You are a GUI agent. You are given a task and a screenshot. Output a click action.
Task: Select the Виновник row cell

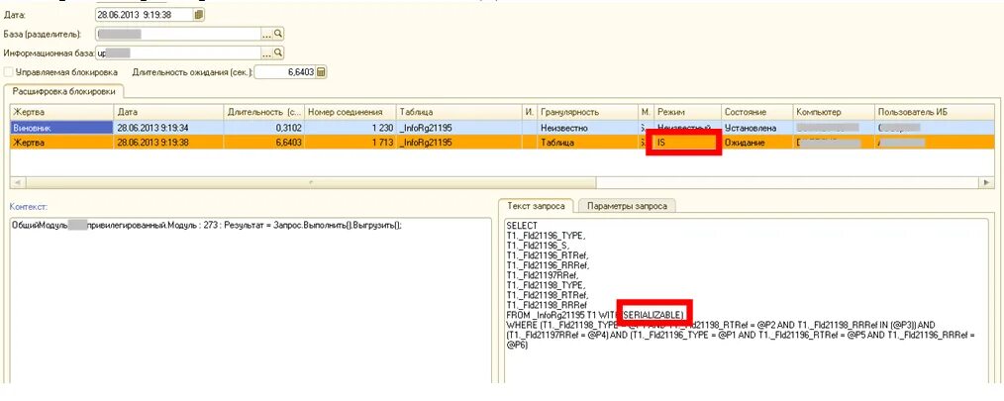coord(62,128)
